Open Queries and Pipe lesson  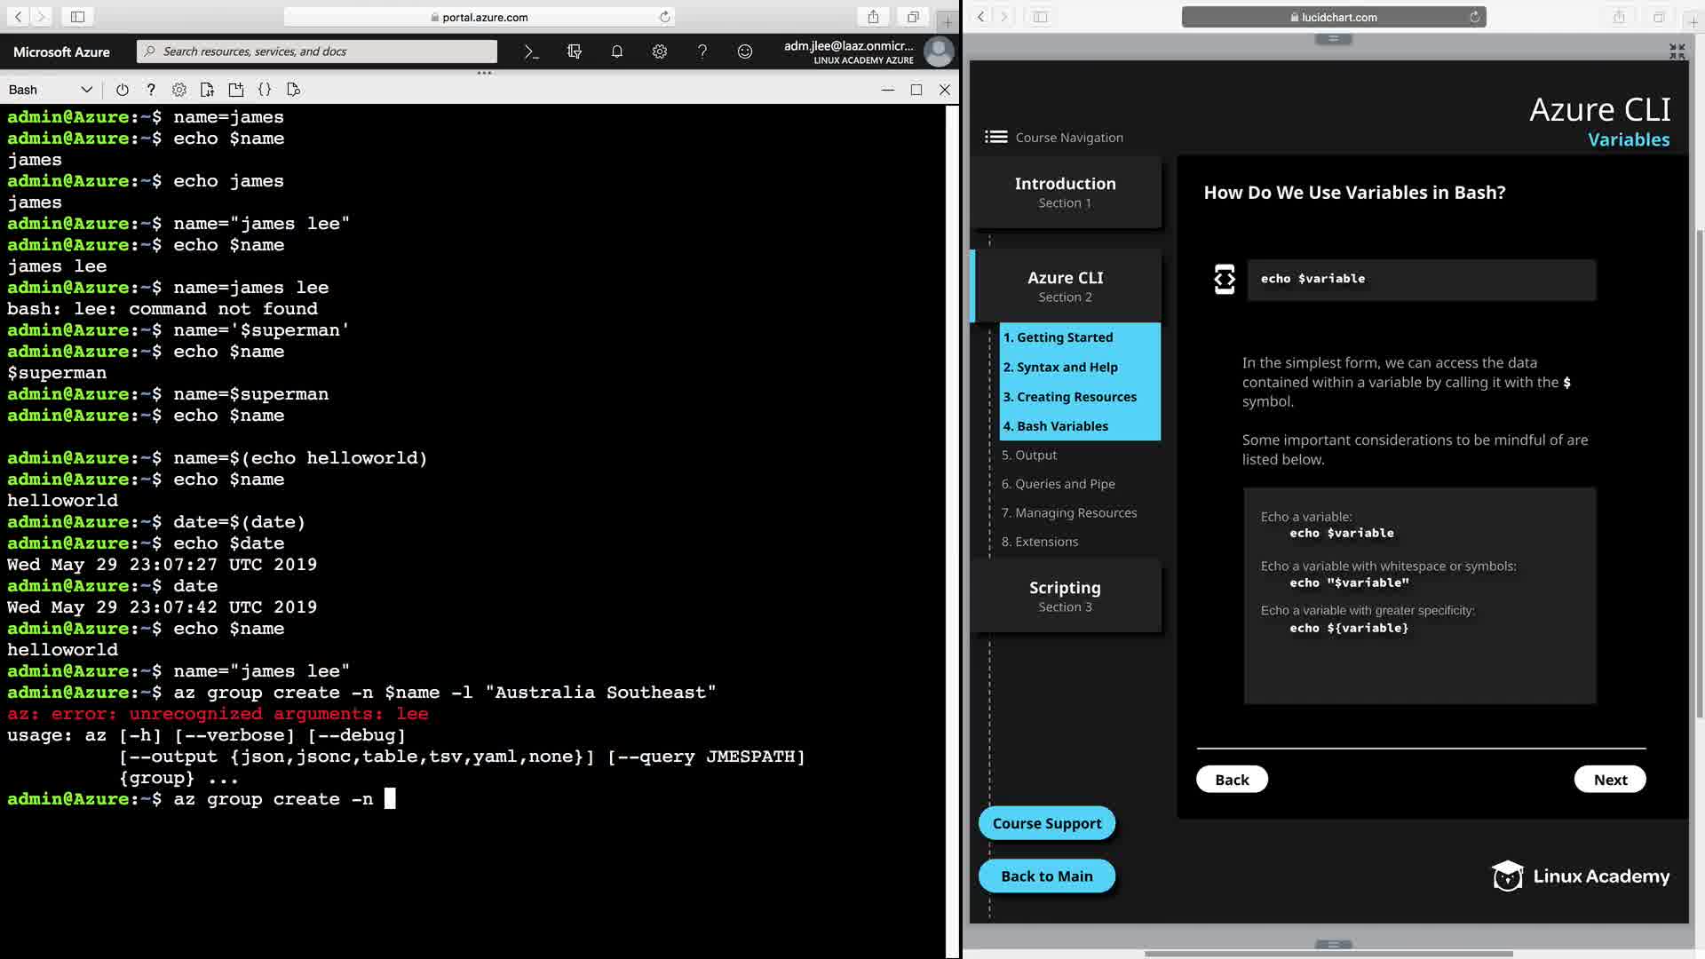(1058, 484)
